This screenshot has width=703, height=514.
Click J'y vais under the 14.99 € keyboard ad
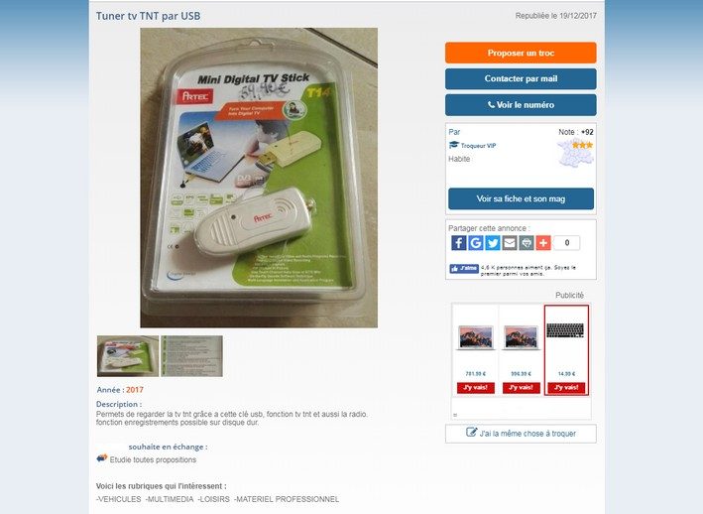coord(566,388)
